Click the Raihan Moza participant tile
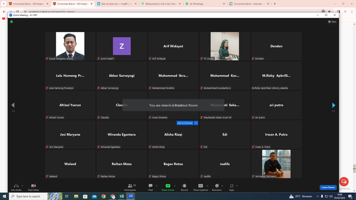The height and width of the screenshot is (200, 356). (122, 164)
